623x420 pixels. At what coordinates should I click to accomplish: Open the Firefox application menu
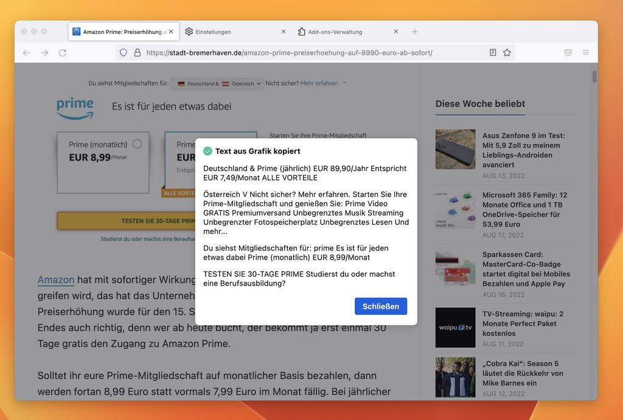[586, 53]
